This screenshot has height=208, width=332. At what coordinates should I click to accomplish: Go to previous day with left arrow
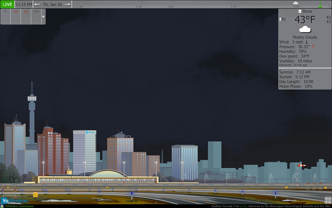click(x=37, y=4)
